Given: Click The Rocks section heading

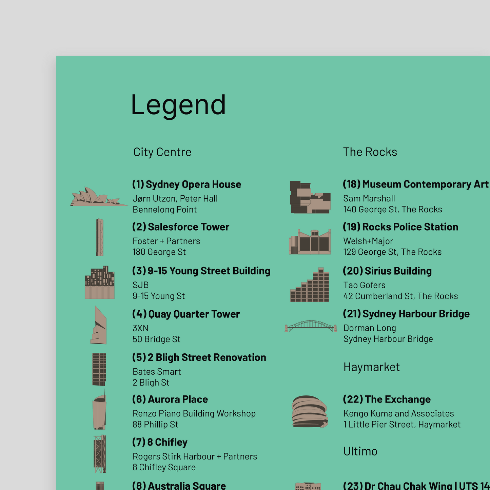Looking at the screenshot, I should 370,152.
